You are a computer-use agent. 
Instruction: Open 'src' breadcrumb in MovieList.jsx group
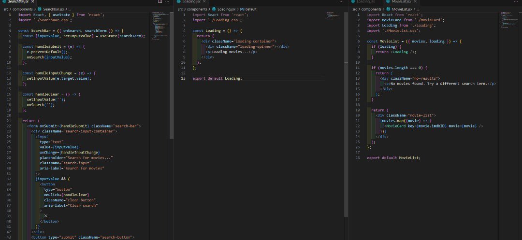[355, 9]
